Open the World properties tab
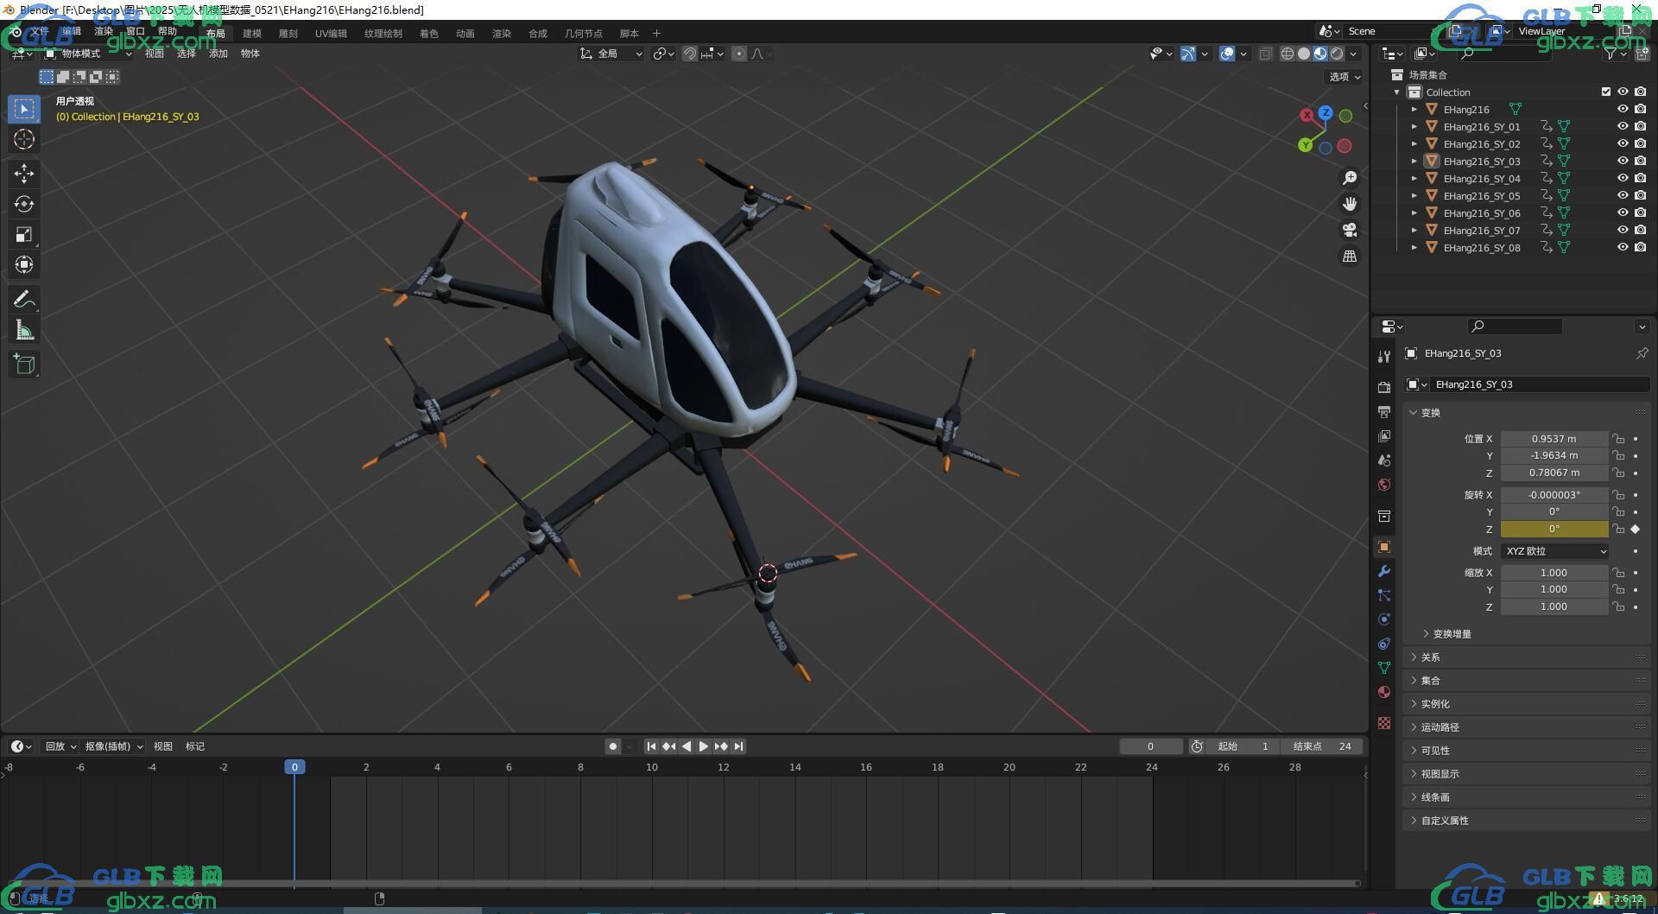Screen dimensions: 1658x914 1384,484
